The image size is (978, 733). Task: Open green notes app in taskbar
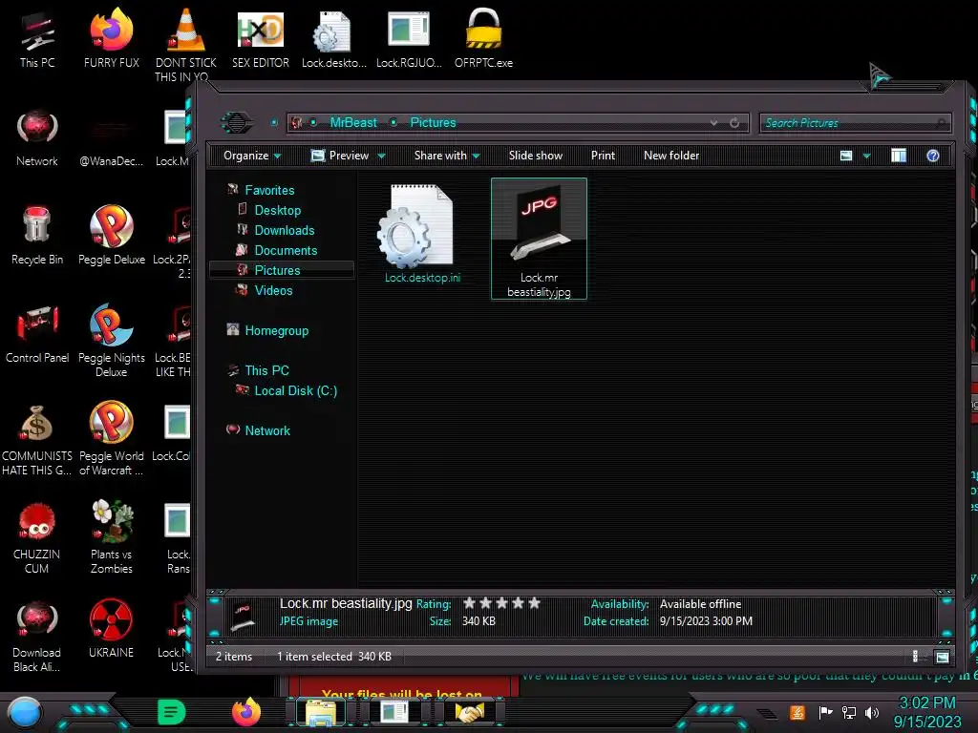(171, 712)
